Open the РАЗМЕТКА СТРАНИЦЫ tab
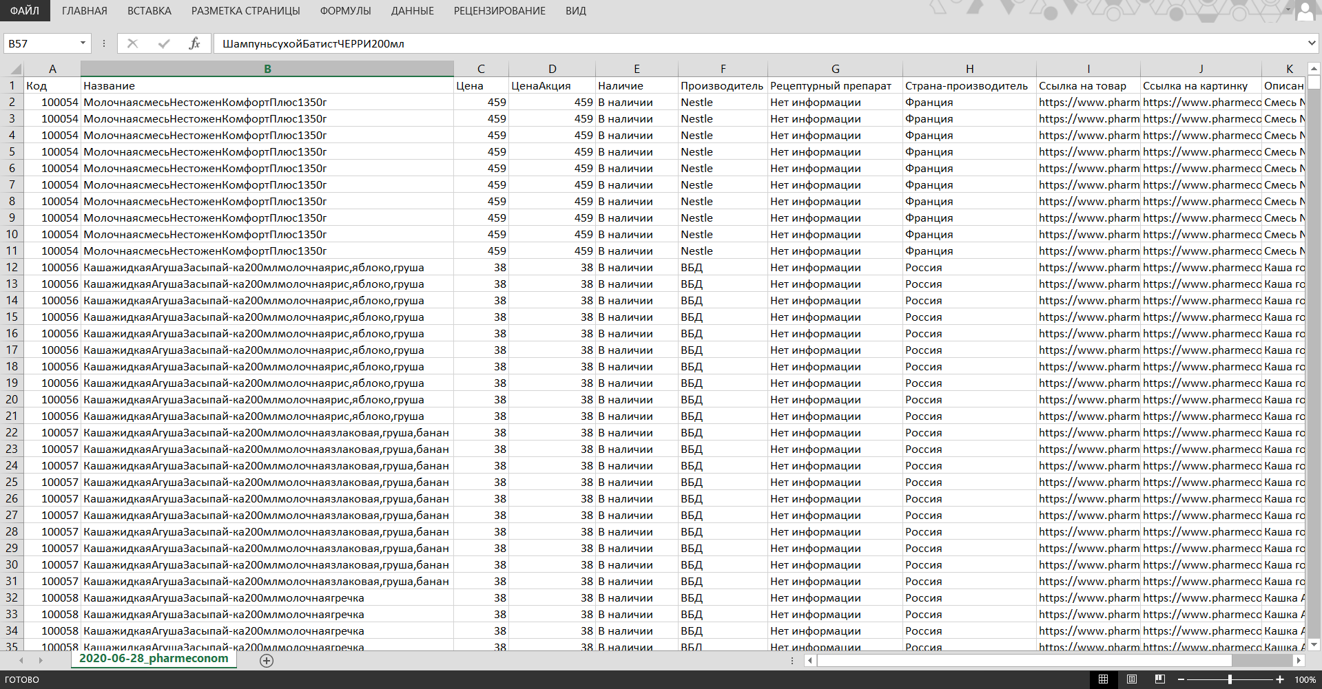1322x689 pixels. tap(246, 11)
